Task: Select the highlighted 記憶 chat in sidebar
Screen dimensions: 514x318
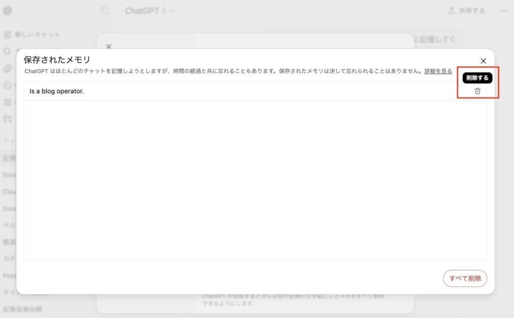Action: [8, 157]
